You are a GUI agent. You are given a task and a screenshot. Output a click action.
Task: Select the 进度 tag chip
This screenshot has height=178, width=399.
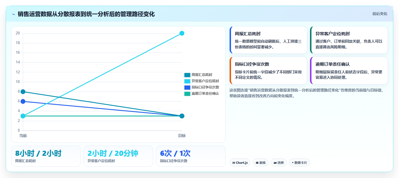(279, 163)
